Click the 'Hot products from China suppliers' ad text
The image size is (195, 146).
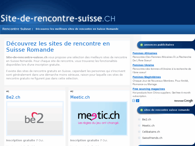(161, 95)
